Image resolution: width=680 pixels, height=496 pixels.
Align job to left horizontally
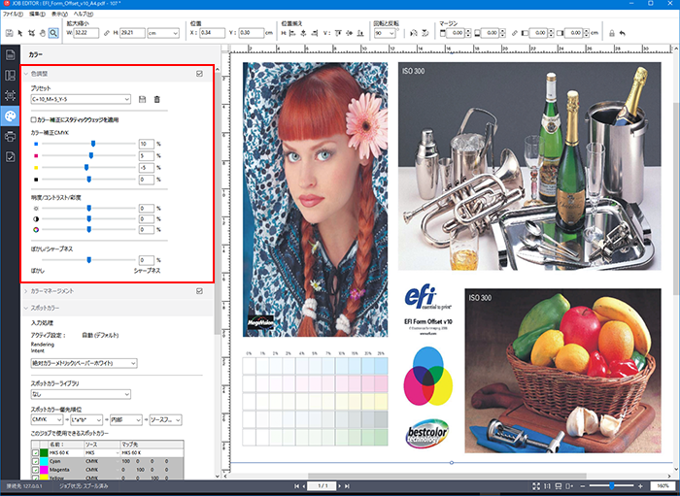292,33
